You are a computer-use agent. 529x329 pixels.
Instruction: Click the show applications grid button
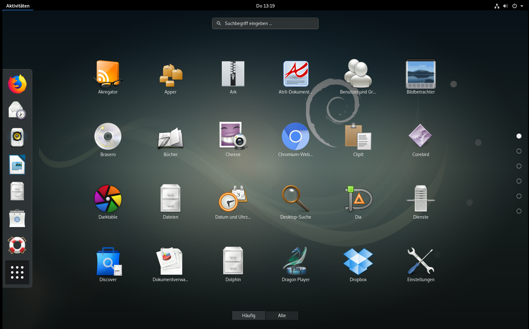[17, 272]
